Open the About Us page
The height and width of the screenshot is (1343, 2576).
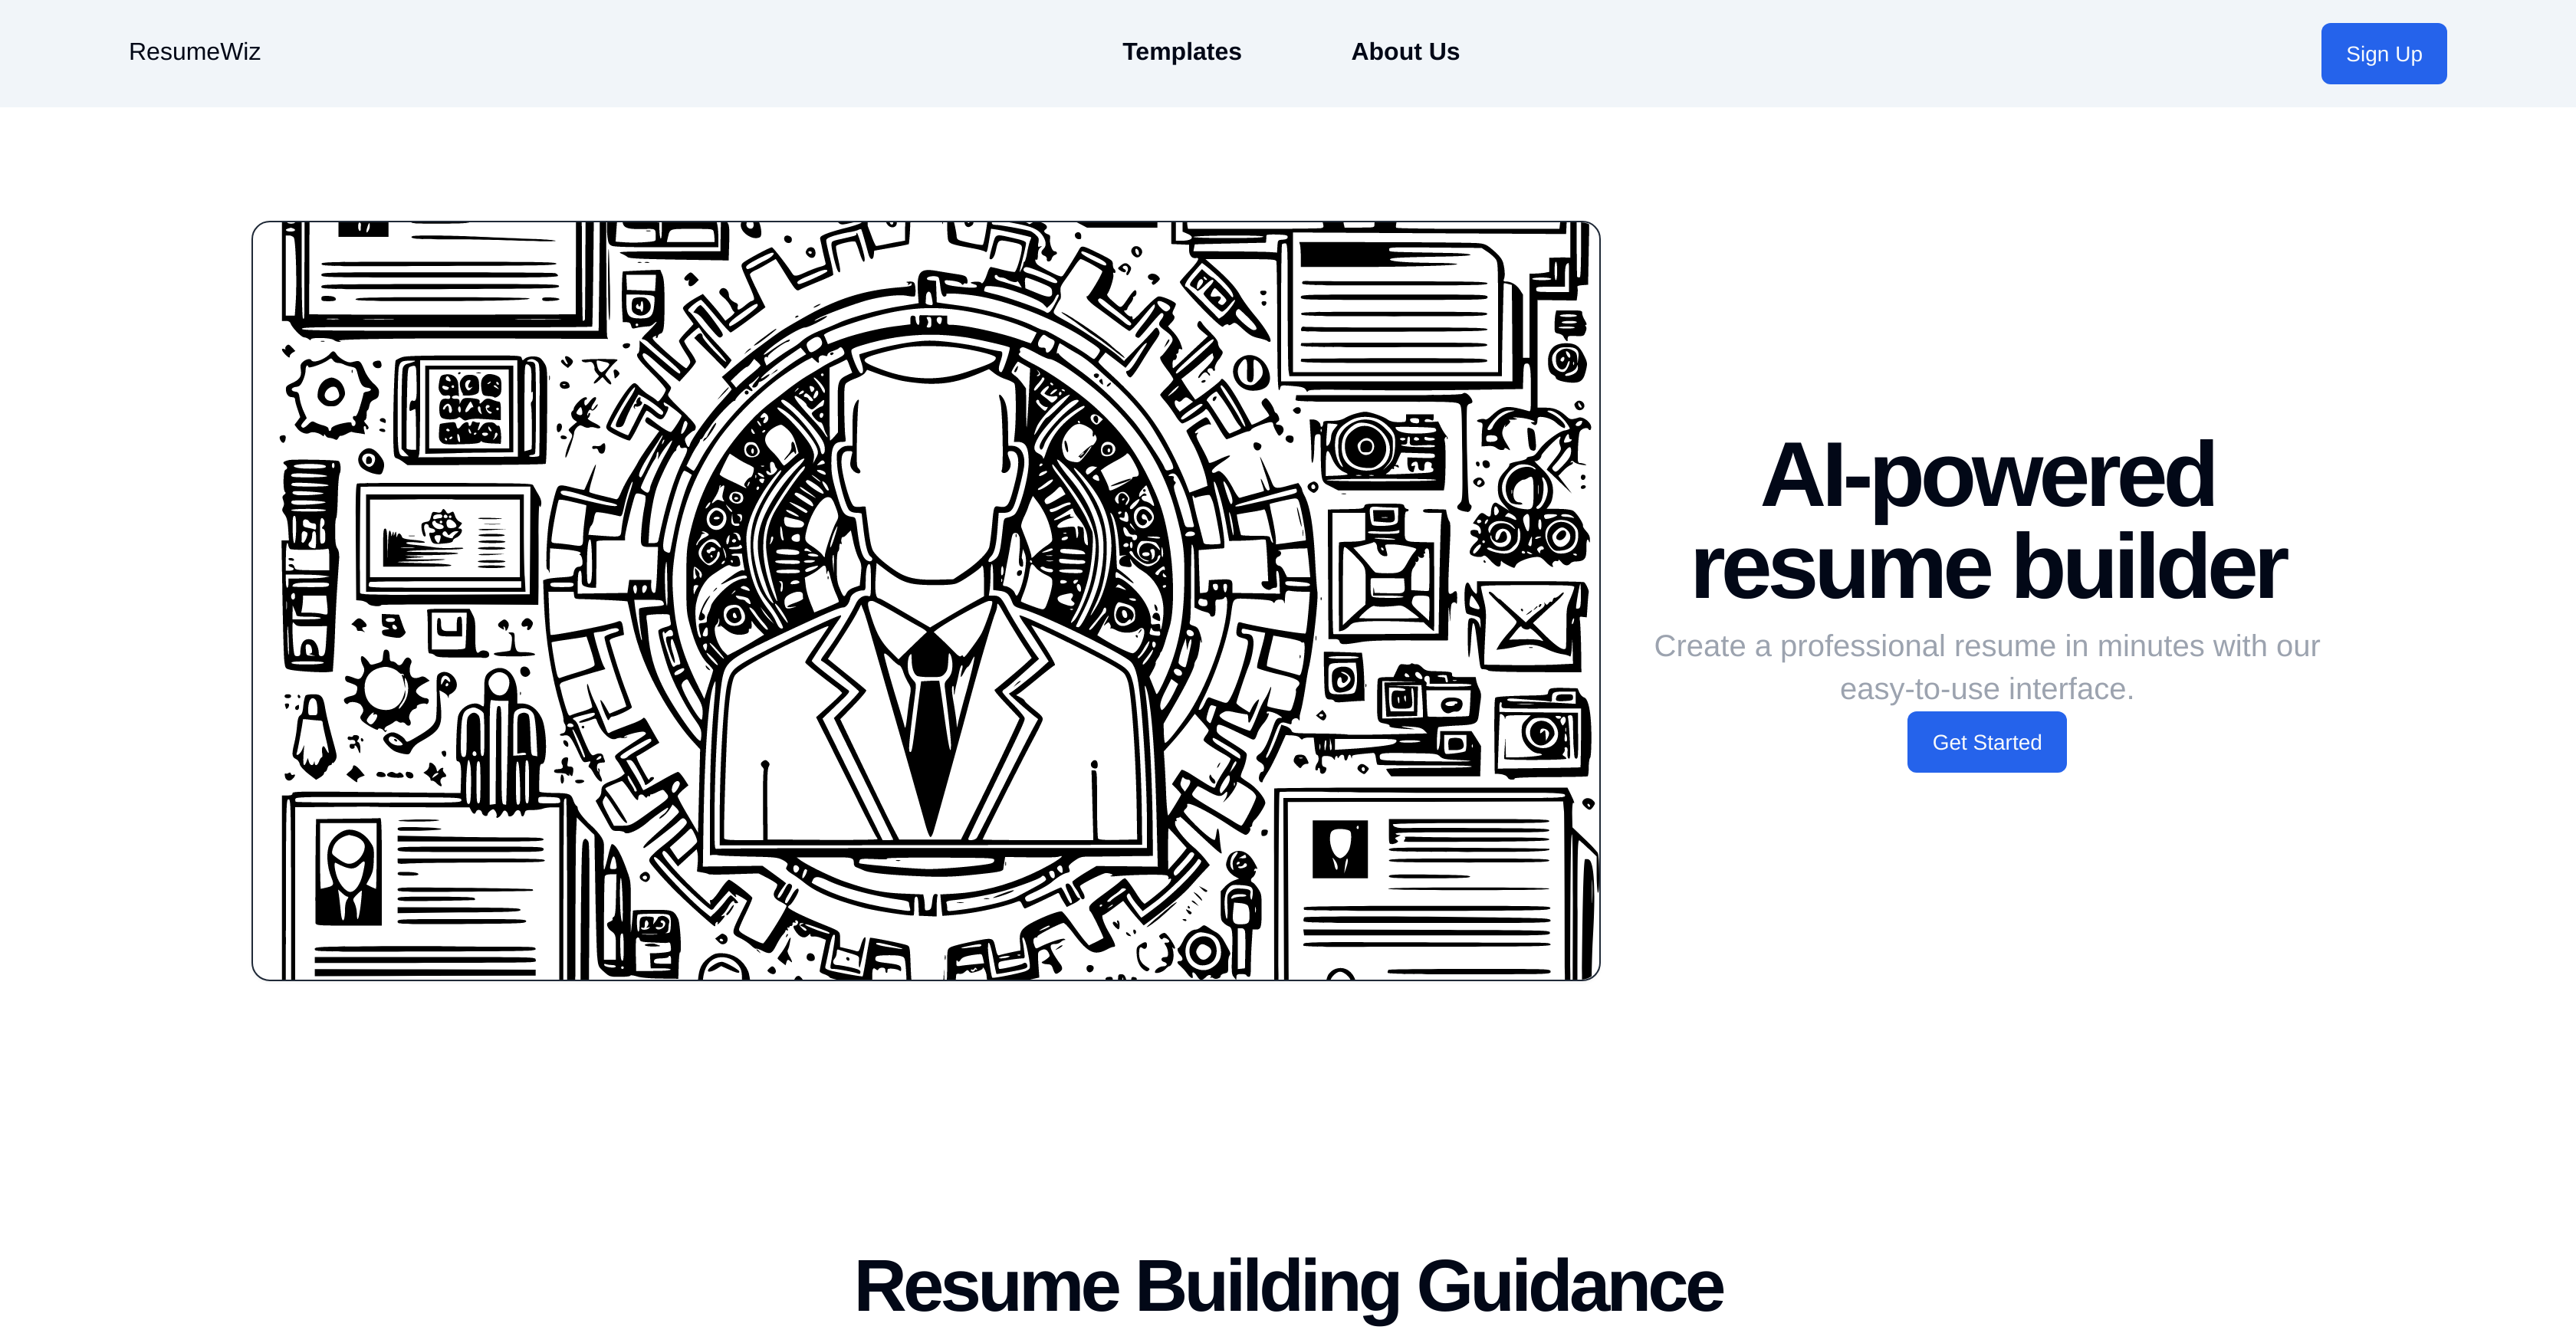pos(1405,51)
